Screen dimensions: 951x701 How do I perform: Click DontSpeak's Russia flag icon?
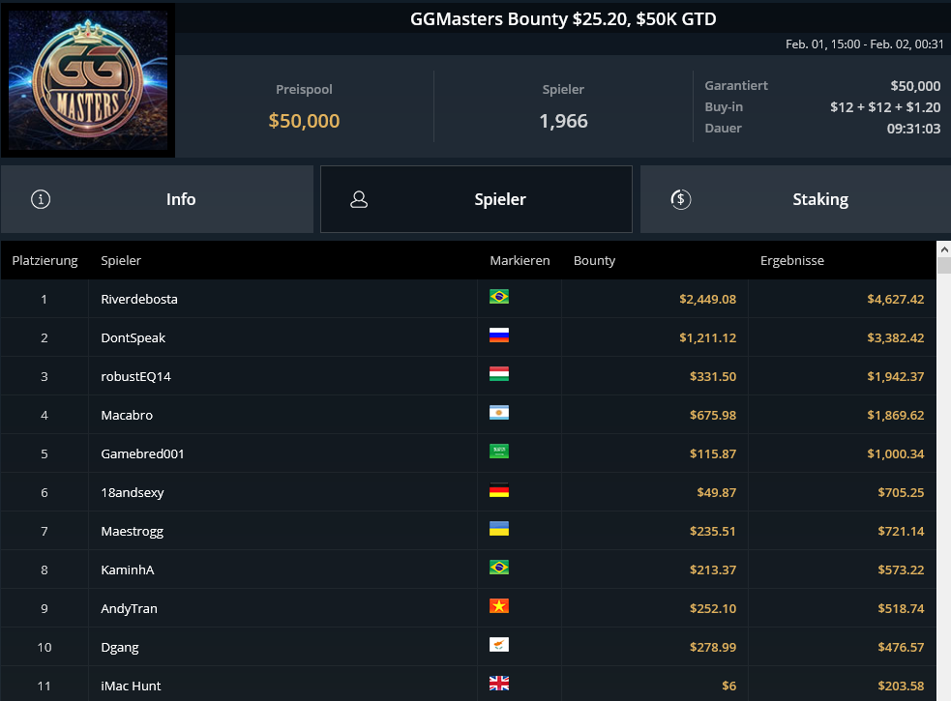coord(499,336)
